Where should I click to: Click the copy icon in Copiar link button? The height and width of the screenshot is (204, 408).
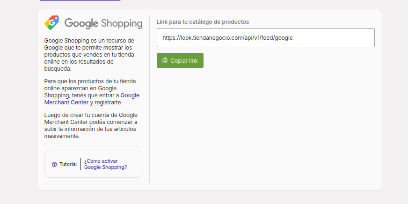click(165, 60)
